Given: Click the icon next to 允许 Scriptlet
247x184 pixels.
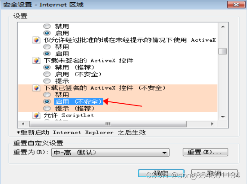Looking at the screenshot, I should (36, 115).
